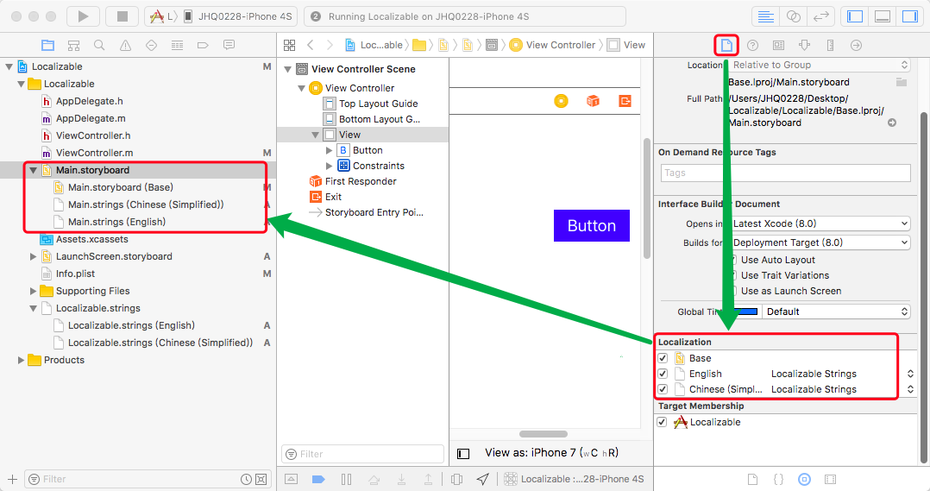Toggle the Base localization checkbox
The height and width of the screenshot is (491, 930).
point(663,358)
